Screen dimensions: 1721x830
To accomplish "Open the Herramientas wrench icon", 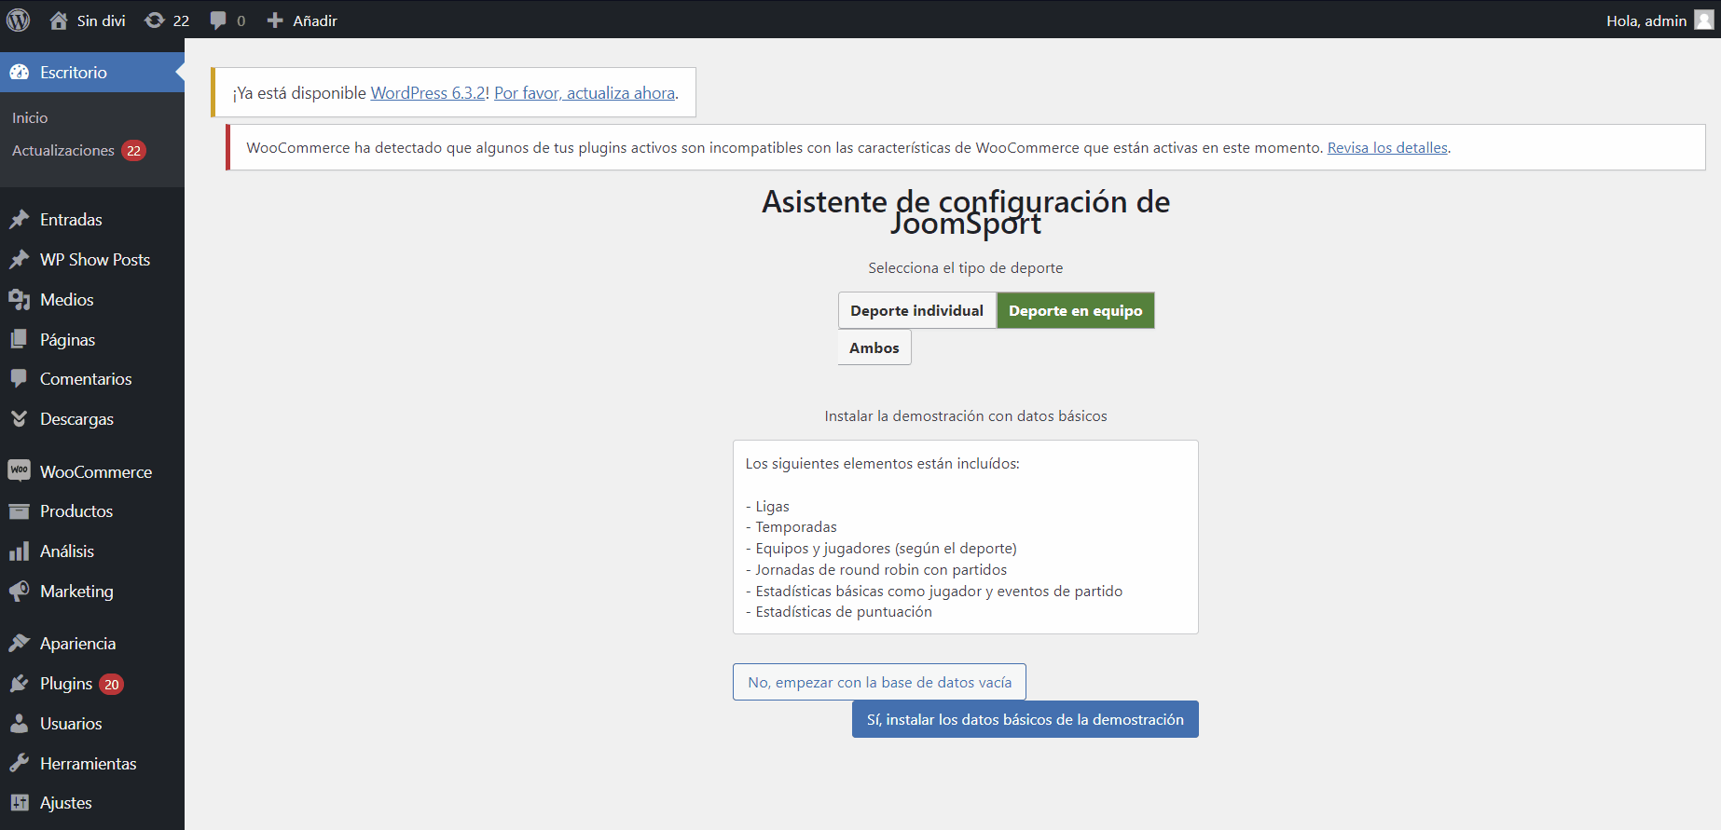I will [x=20, y=764].
